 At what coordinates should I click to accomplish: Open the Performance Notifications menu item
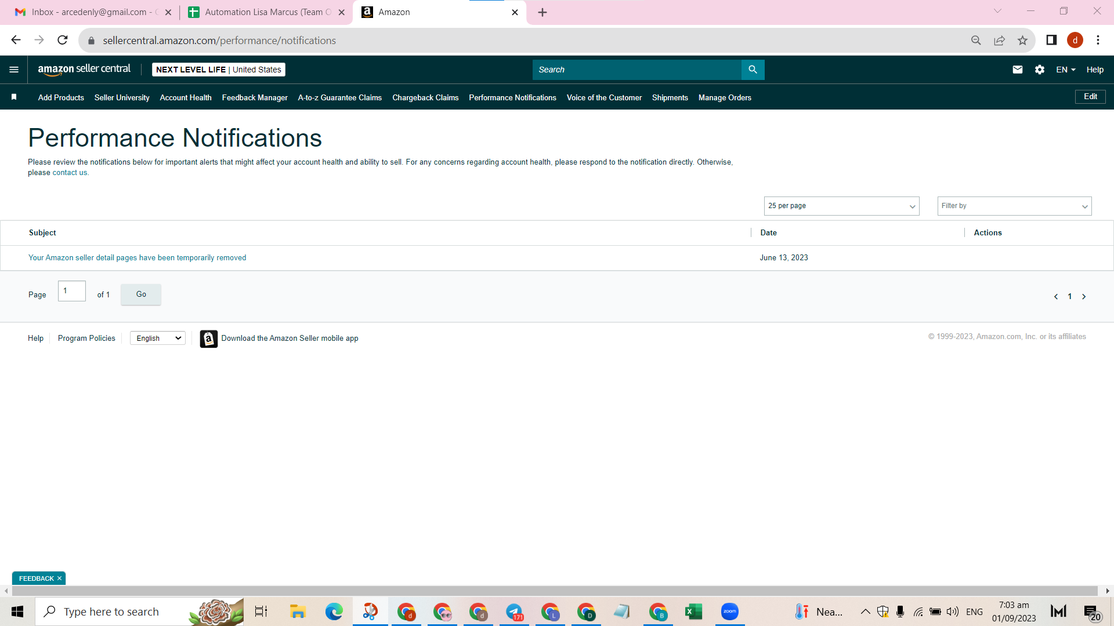[x=512, y=97]
